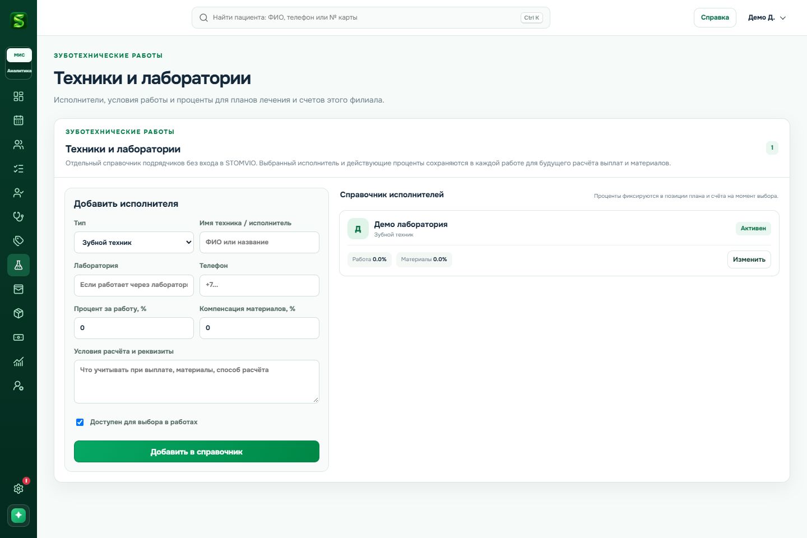Open the user-with-checkmark icon in sidebar
Screen dimensions: 807x538
click(x=18, y=193)
